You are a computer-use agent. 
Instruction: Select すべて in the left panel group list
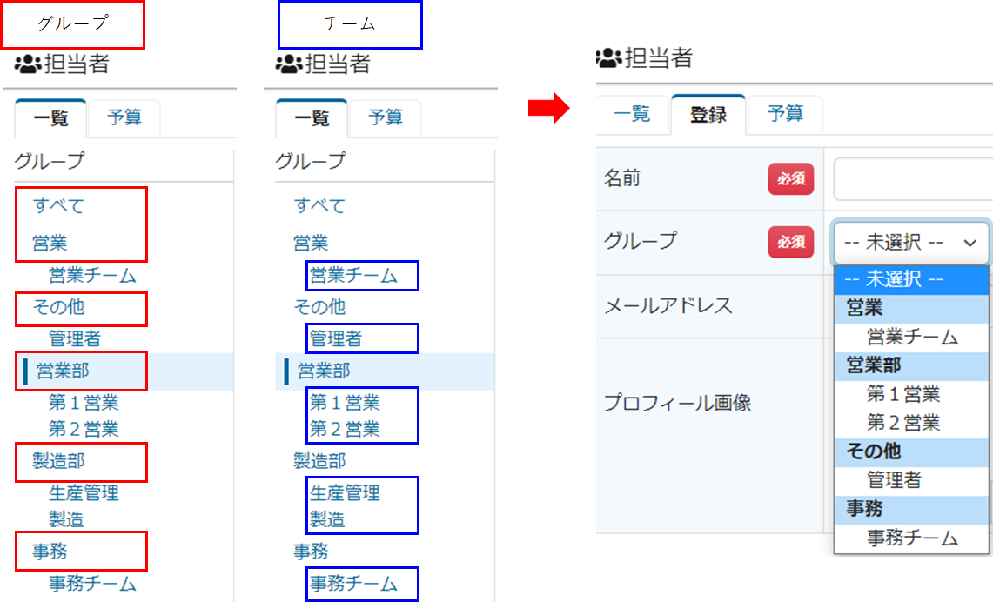click(58, 205)
